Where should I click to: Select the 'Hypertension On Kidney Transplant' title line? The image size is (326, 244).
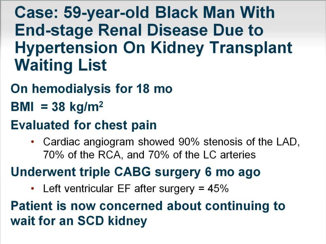pos(154,48)
